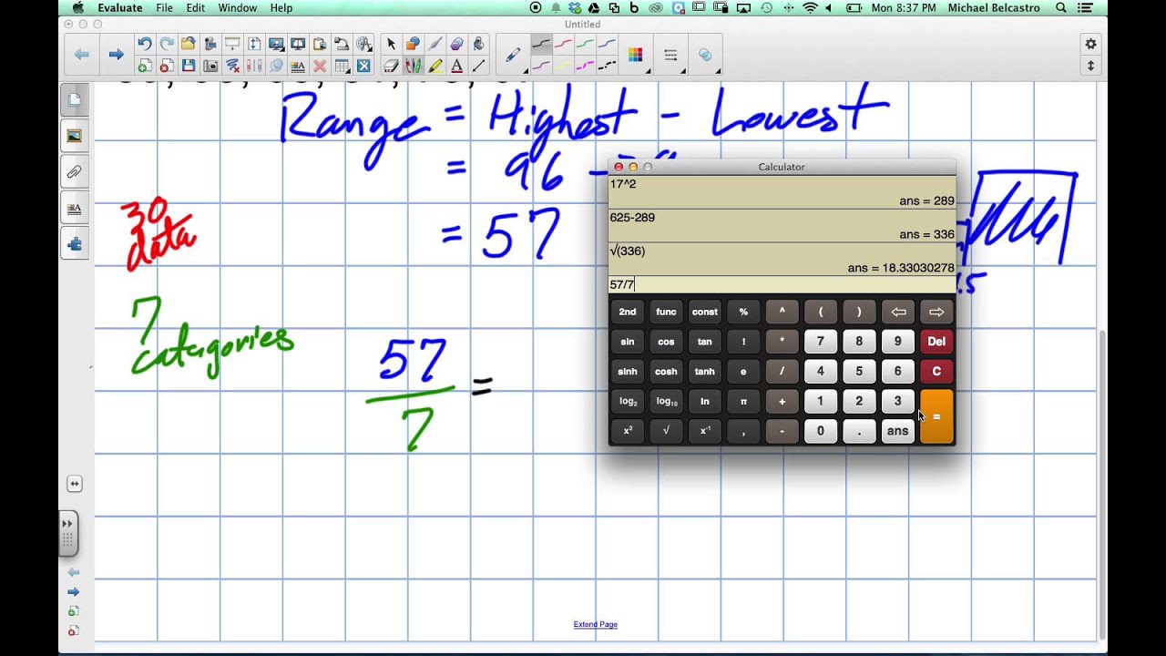
Task: Expand the collapsed sidebar handle
Action: pos(68,533)
